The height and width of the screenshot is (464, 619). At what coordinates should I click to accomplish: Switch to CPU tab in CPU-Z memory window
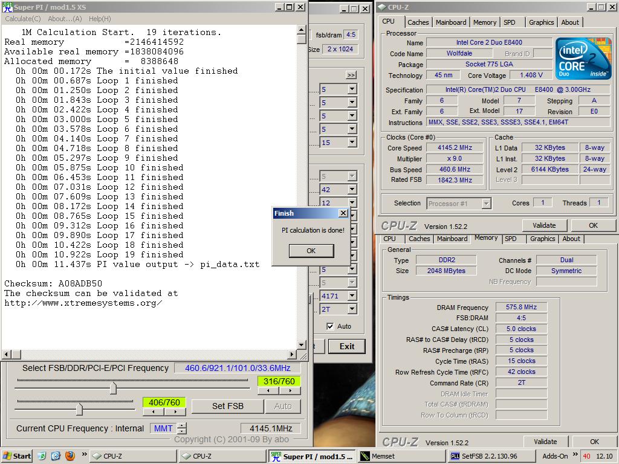(x=389, y=239)
